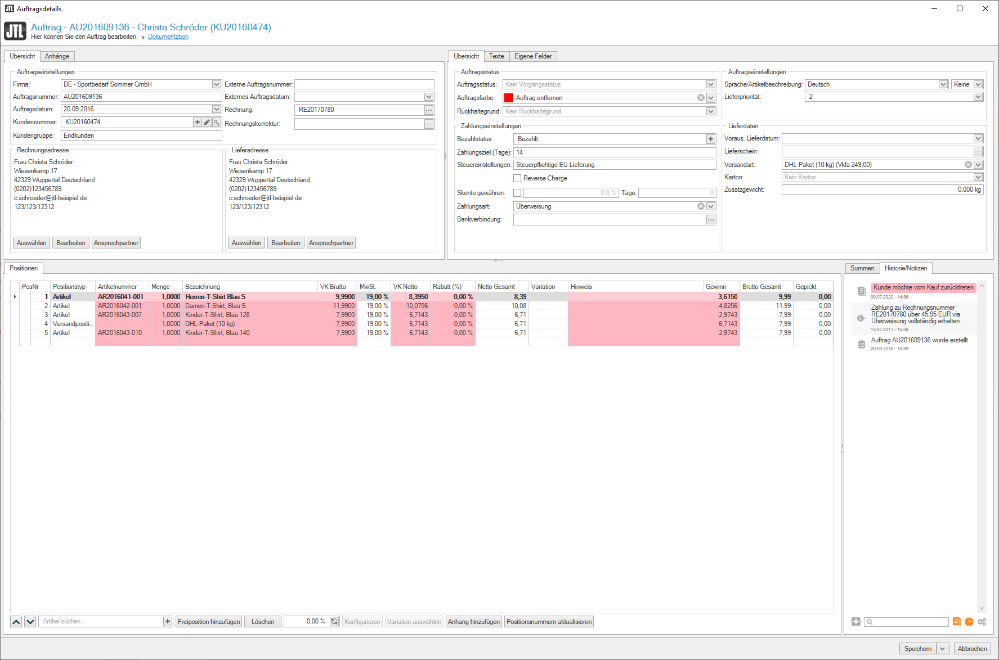
Task: Click the orange clock history icon
Action: tap(969, 622)
